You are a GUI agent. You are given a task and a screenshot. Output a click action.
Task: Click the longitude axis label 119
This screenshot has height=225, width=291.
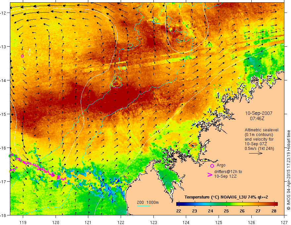[23, 222]
